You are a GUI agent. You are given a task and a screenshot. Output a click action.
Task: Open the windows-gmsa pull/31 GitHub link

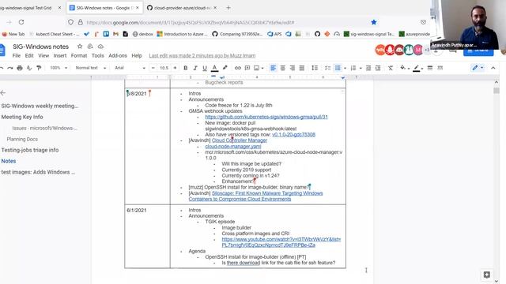[x=266, y=117]
